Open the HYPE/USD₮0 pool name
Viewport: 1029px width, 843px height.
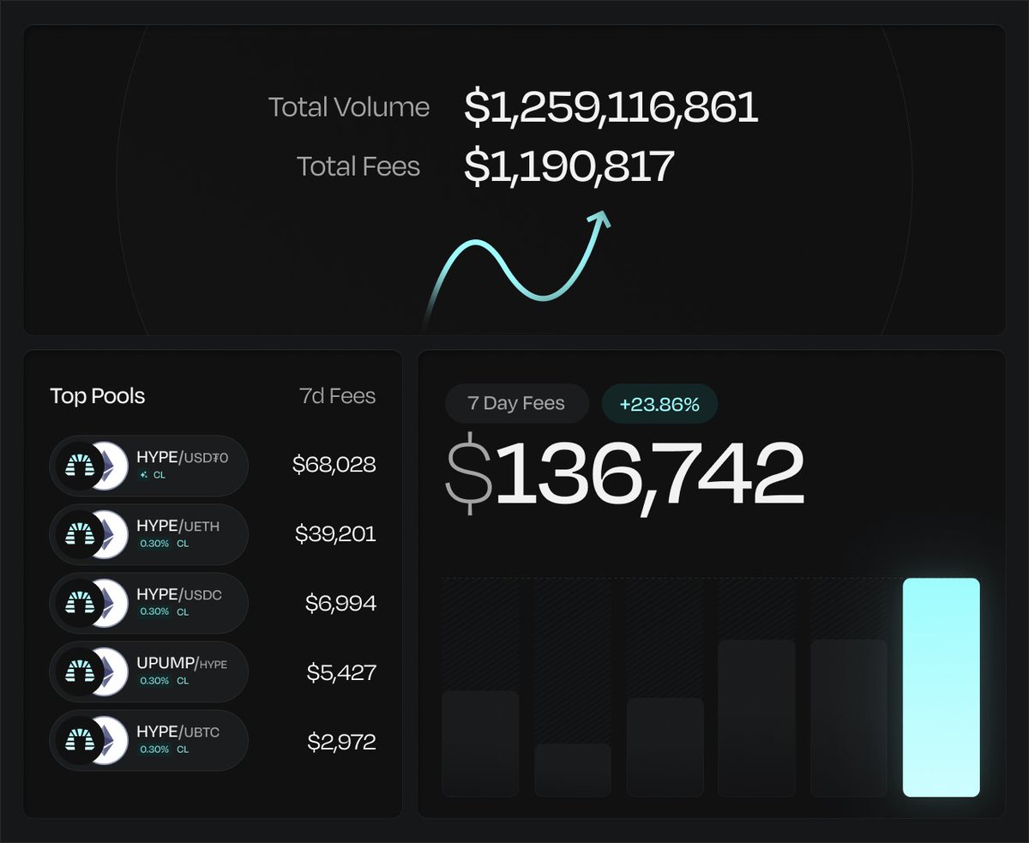coord(183,458)
